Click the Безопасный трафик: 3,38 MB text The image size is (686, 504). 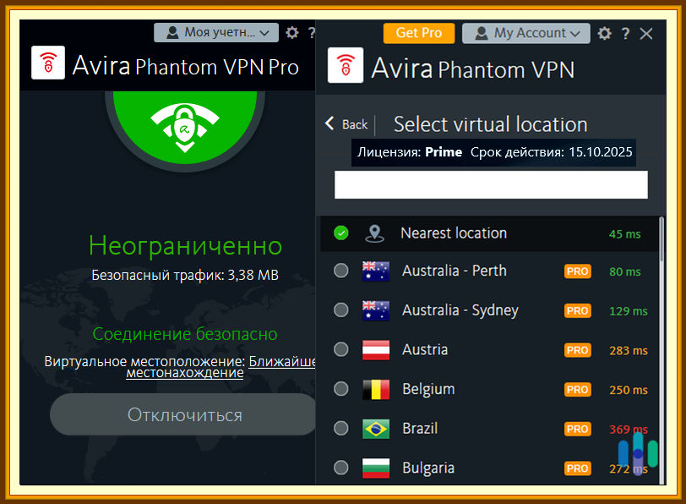185,276
